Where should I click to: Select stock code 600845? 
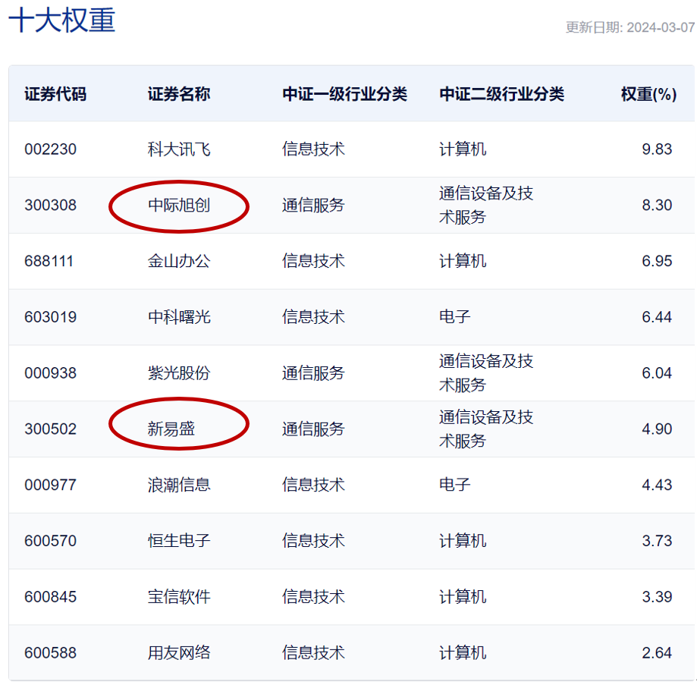click(50, 597)
